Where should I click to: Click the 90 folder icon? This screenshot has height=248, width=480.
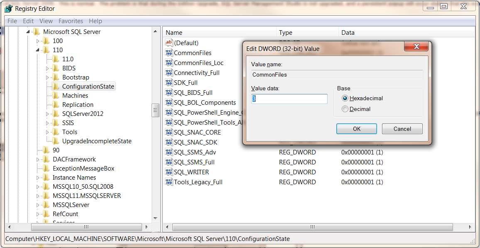[x=46, y=150]
